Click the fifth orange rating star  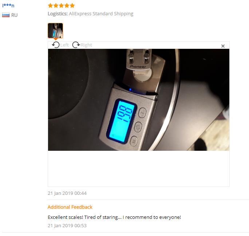[72, 5]
